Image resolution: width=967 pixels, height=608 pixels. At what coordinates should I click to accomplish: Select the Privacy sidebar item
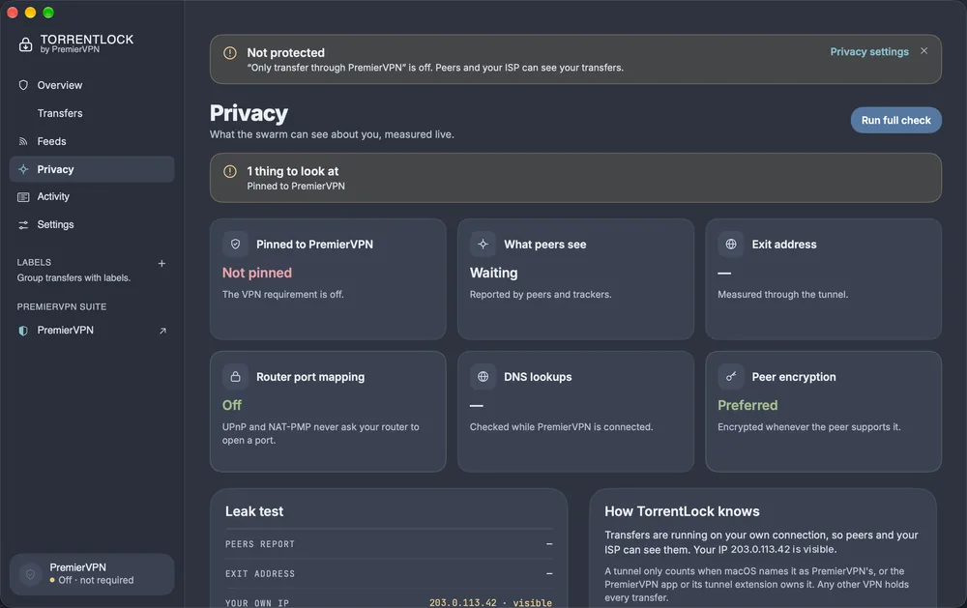(x=92, y=169)
